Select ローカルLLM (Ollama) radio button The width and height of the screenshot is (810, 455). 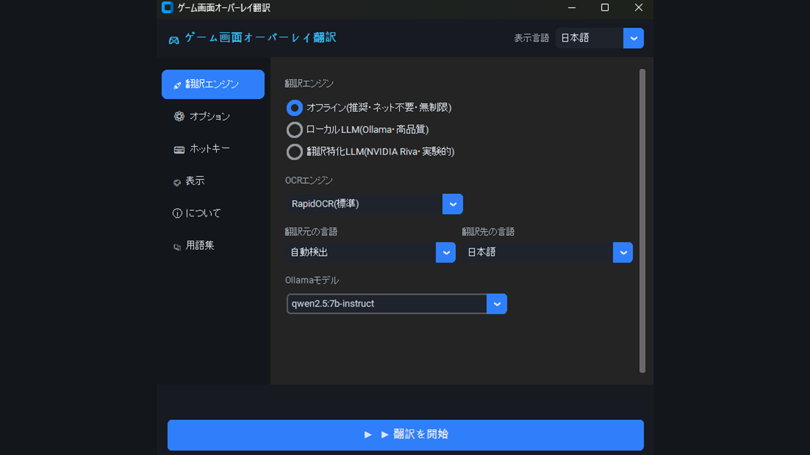pyautogui.click(x=294, y=130)
